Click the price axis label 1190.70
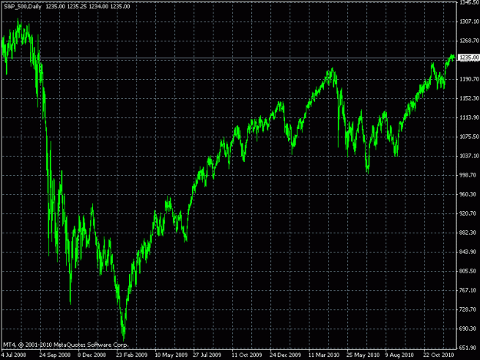This screenshot has width=480, height=360. (x=469, y=79)
